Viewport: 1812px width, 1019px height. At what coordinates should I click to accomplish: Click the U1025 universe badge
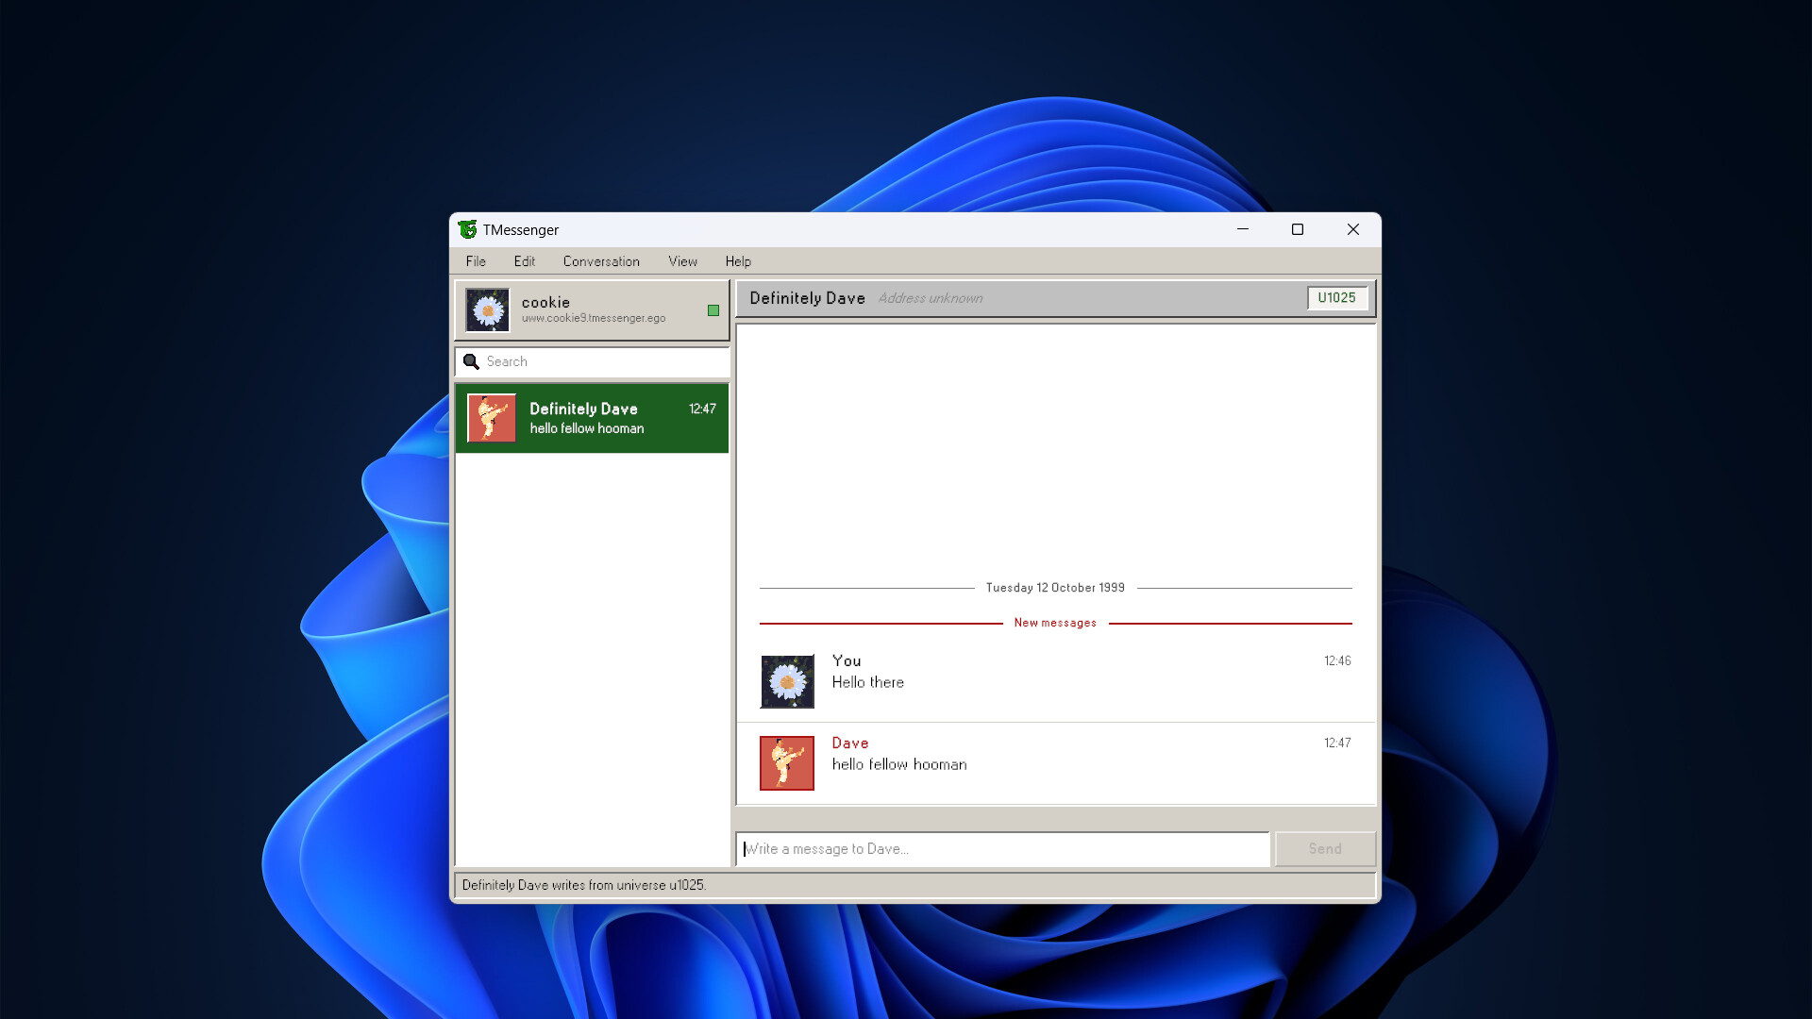(1336, 297)
